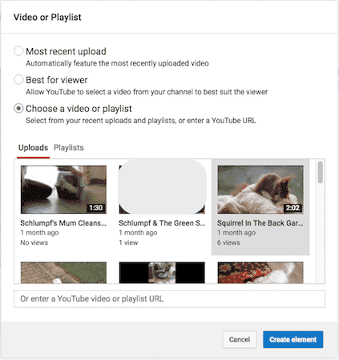
Task: Click the Create element button
Action: coord(293,339)
